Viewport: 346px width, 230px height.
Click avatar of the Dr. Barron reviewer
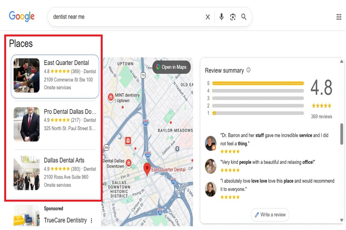(x=211, y=143)
